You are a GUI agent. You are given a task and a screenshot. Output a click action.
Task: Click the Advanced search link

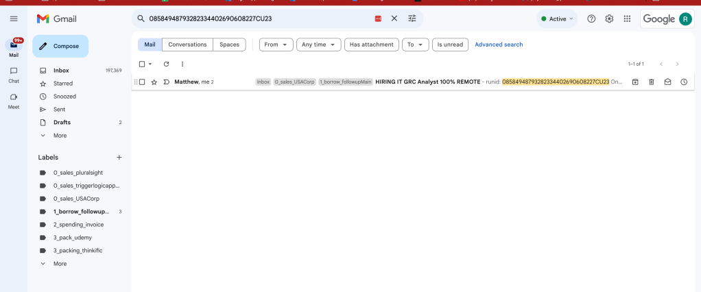[x=499, y=45]
